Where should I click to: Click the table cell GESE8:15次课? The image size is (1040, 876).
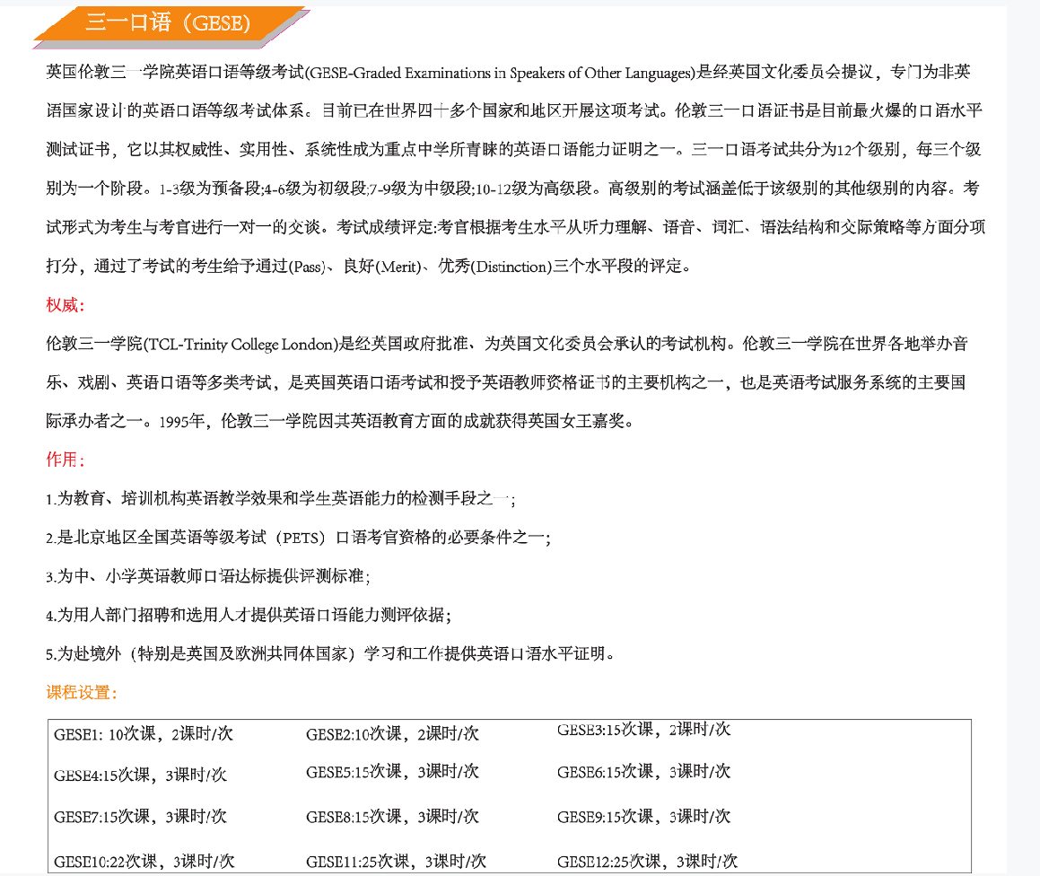point(392,816)
